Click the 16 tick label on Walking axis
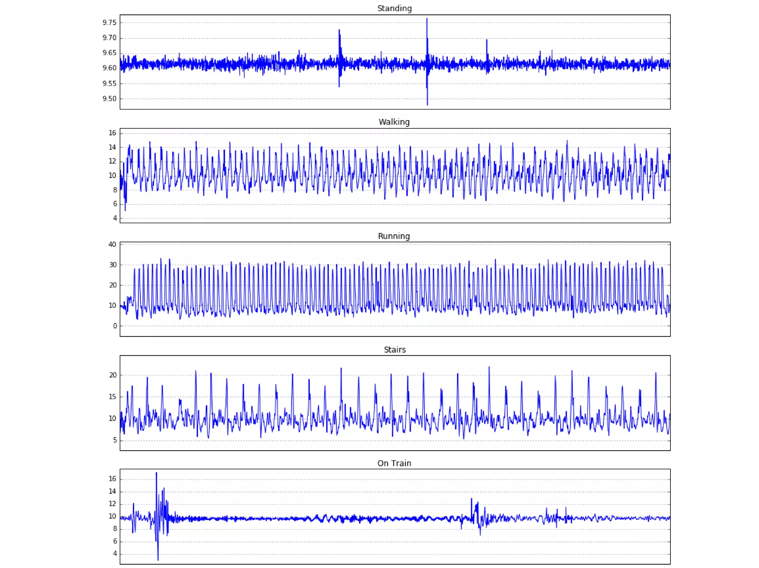759x568 pixels. click(x=112, y=133)
